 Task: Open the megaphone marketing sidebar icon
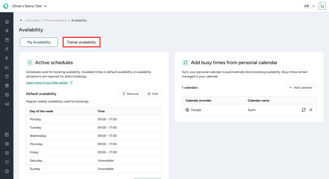(7, 104)
